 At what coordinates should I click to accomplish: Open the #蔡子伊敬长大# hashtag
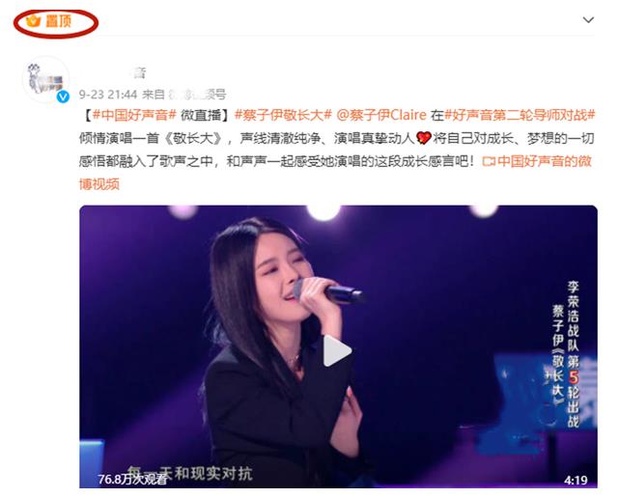tap(283, 115)
